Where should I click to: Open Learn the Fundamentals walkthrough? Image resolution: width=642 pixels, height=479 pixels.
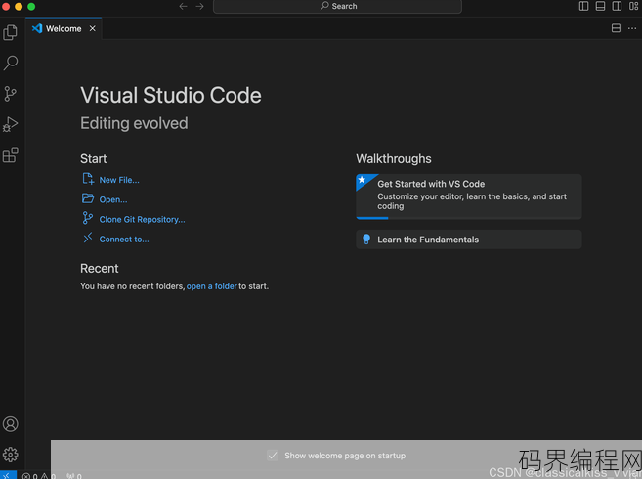tap(469, 239)
